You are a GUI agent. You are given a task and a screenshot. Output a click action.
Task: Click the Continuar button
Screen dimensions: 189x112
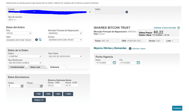point(177,108)
